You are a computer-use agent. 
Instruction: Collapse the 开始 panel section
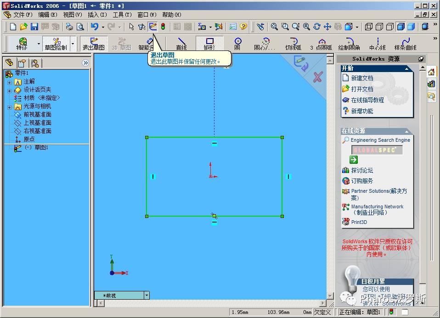406,68
